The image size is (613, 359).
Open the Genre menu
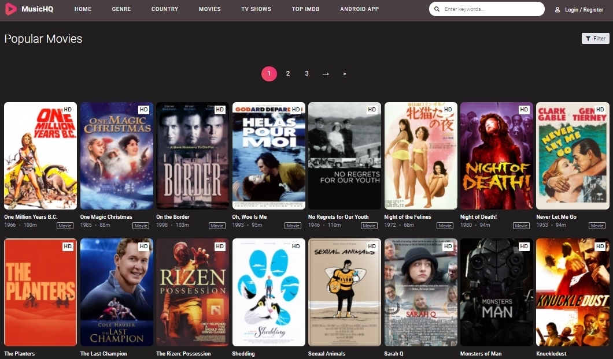point(121,9)
